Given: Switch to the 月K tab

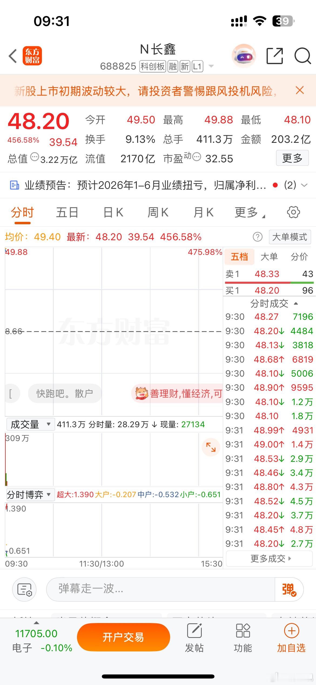Looking at the screenshot, I should [203, 212].
